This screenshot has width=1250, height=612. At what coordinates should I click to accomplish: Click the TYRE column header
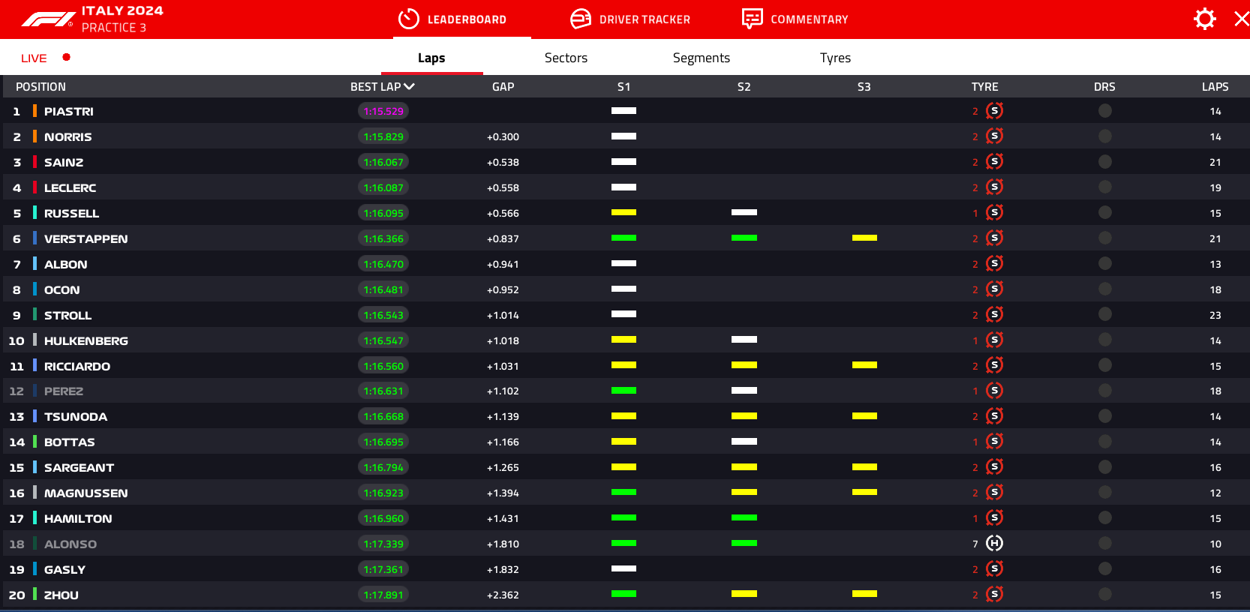pos(984,87)
